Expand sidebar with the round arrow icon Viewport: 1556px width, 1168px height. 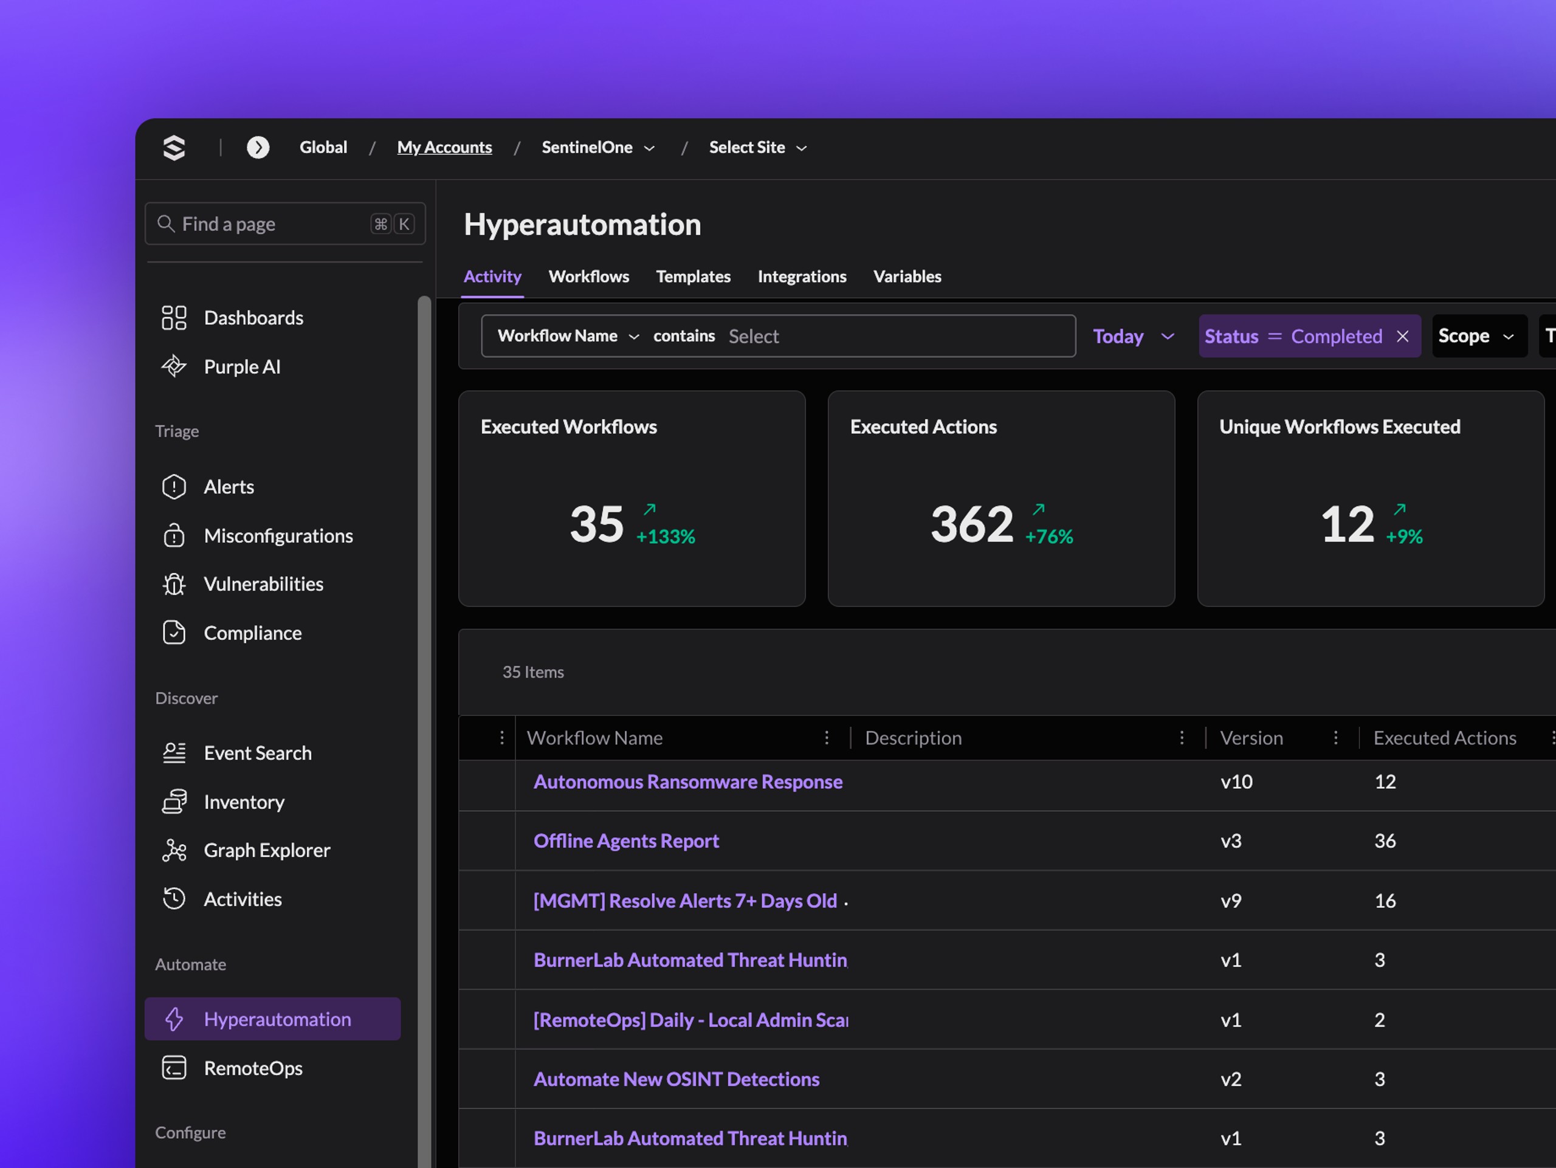click(258, 147)
